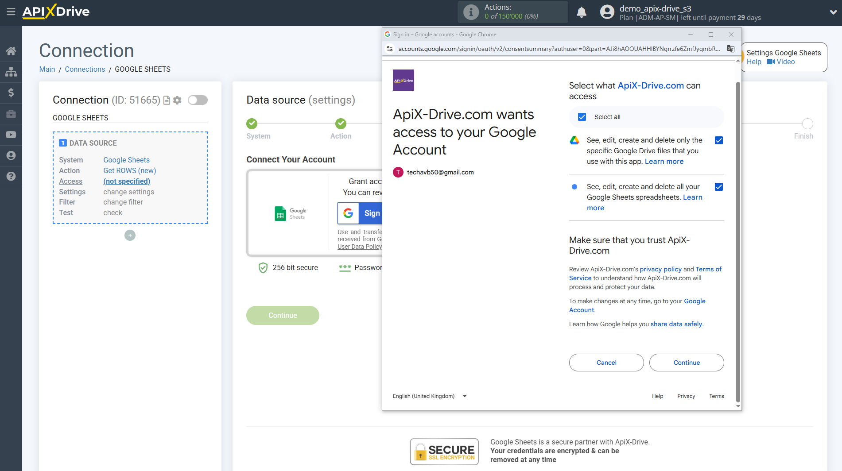Click the Continue button in the consent popup
The image size is (842, 471).
point(687,363)
